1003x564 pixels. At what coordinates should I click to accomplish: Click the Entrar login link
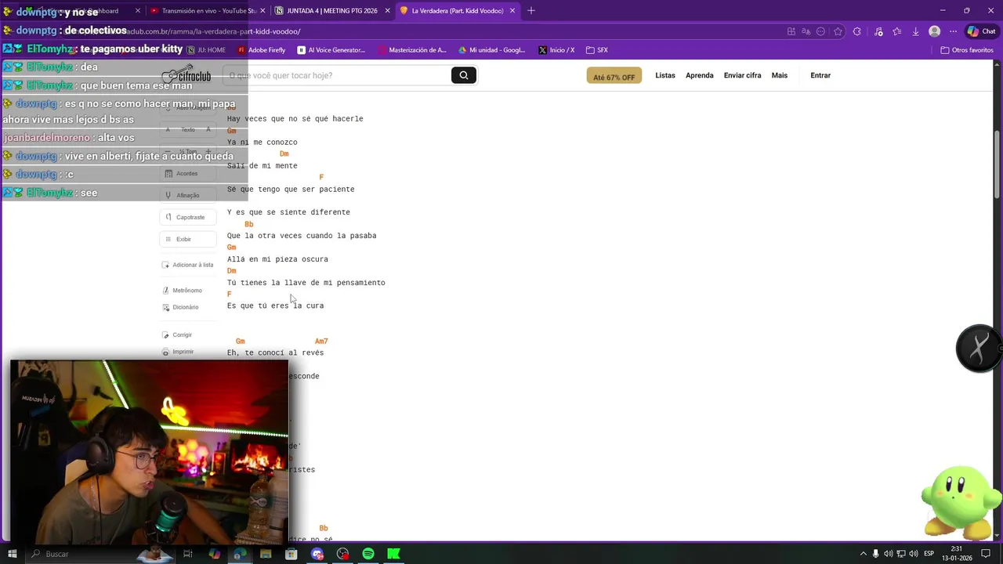tap(820, 75)
